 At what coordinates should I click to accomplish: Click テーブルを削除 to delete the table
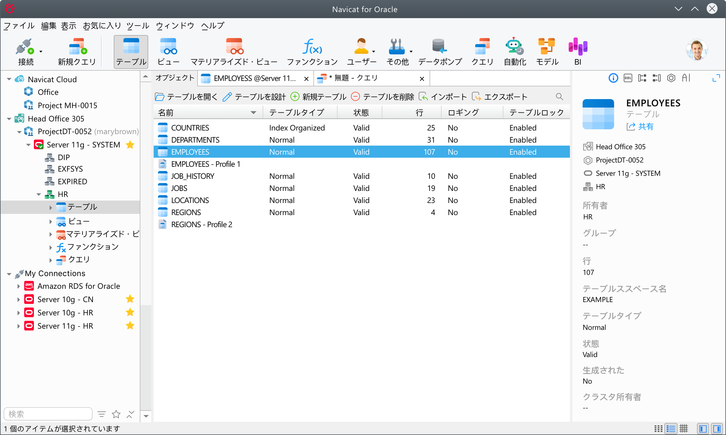click(x=382, y=97)
